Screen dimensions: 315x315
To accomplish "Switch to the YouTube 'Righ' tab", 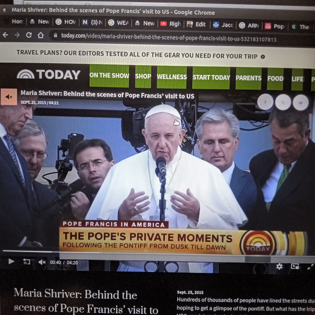I will [171, 24].
